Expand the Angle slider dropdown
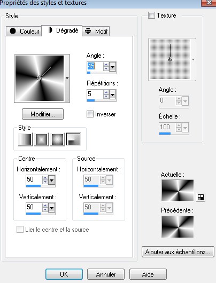The width and height of the screenshot is (216, 283). [x=112, y=67]
